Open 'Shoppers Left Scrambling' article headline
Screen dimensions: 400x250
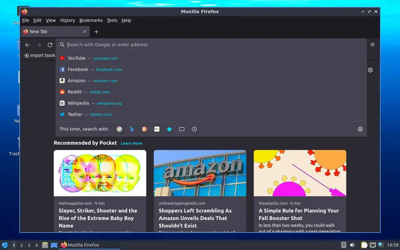(195, 218)
